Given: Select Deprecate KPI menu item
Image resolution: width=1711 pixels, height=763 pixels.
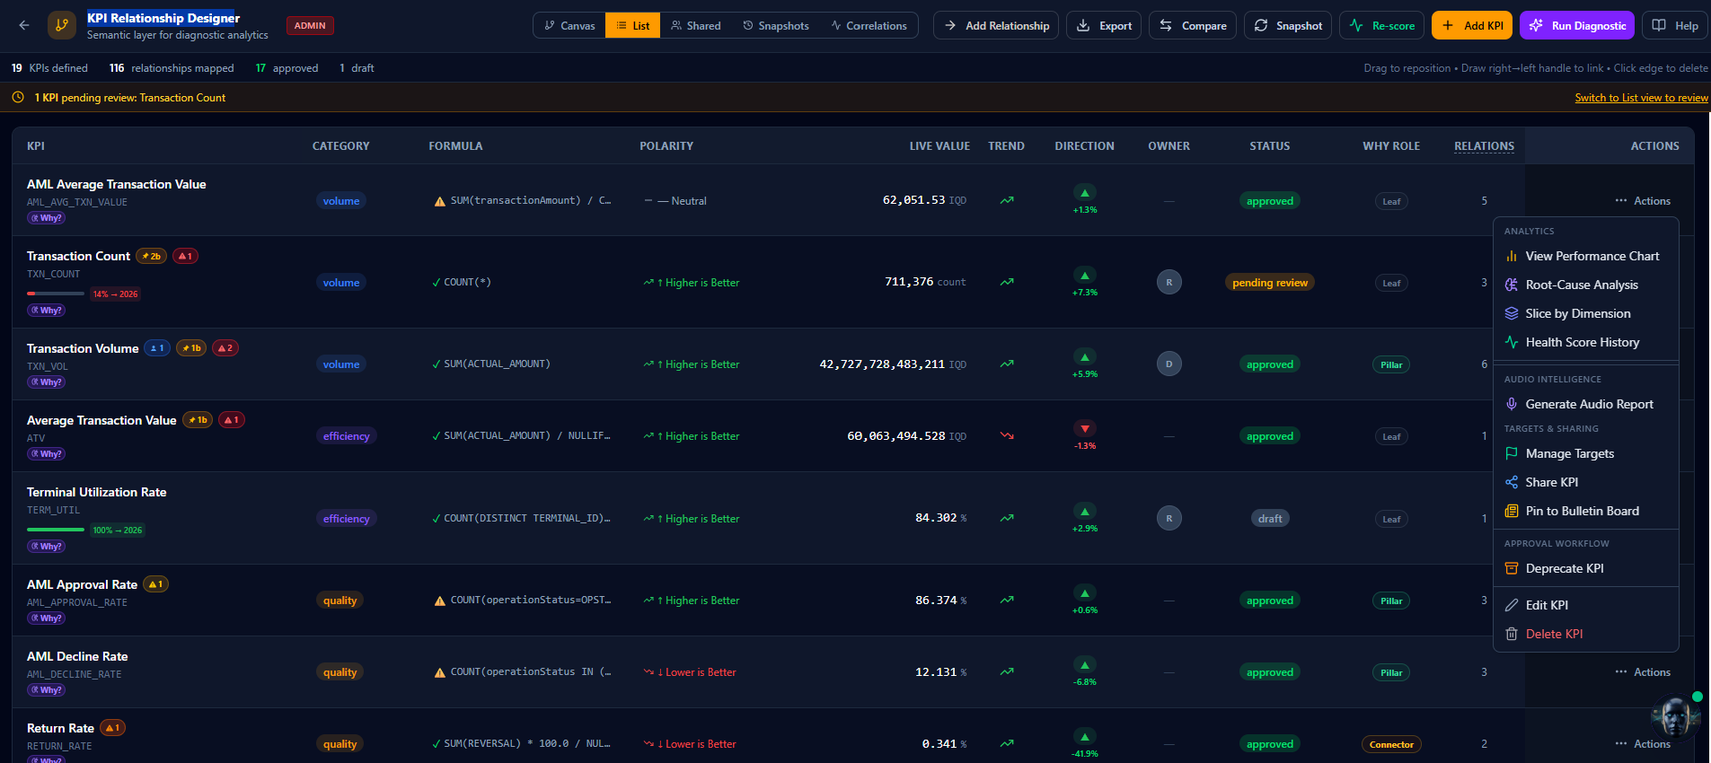Looking at the screenshot, I should coord(1585,568).
